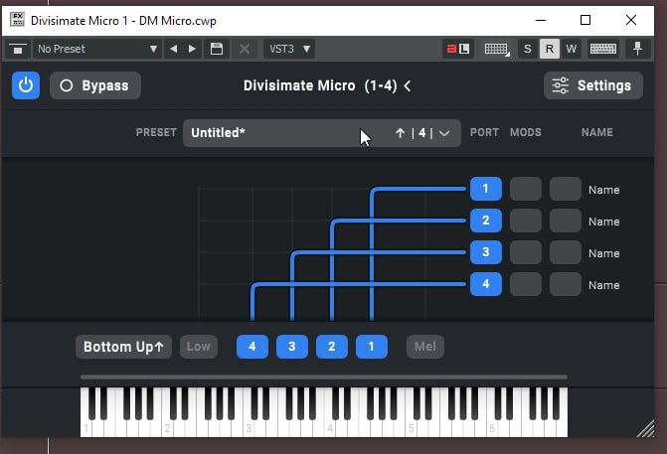This screenshot has width=667, height=454.
Task: Toggle voice 2 in the bottom row
Action: coord(332,347)
